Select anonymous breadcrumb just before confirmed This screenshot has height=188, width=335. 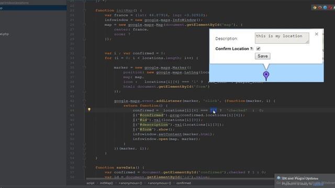coord(159,183)
